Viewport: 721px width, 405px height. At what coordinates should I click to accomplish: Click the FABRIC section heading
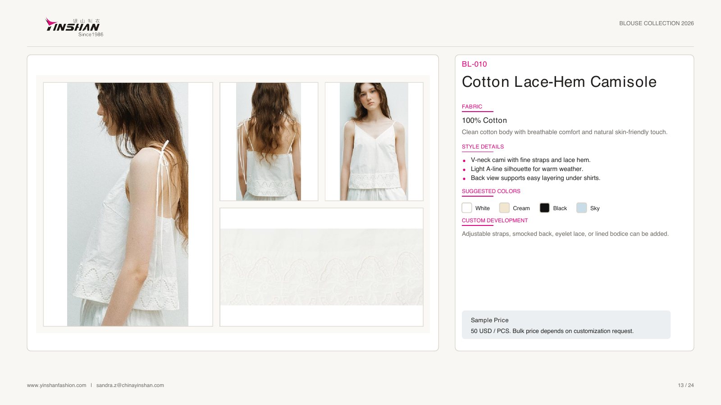pos(472,107)
